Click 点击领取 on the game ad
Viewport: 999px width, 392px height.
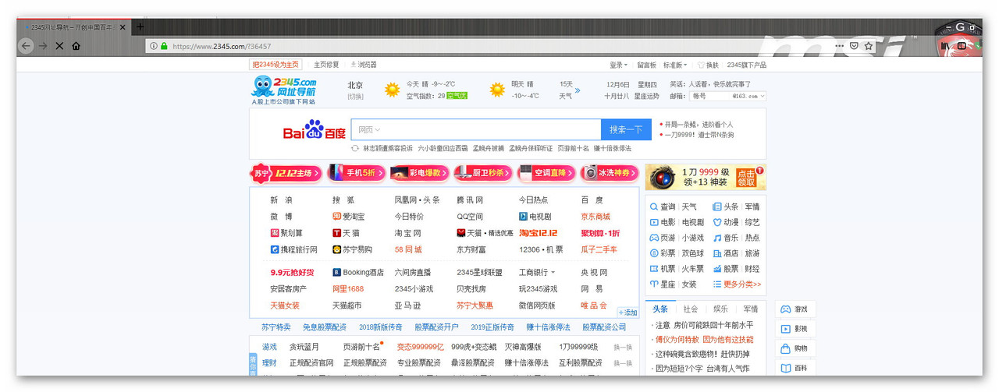746,178
